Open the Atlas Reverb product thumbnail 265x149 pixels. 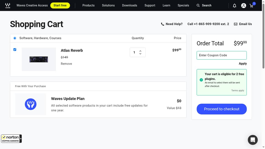[39, 59]
